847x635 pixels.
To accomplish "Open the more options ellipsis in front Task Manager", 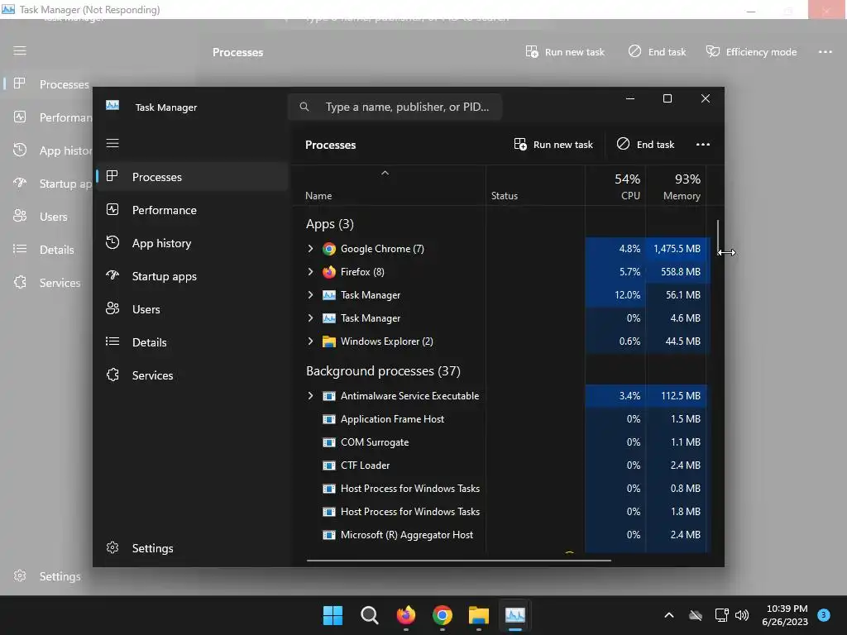I will pos(703,144).
